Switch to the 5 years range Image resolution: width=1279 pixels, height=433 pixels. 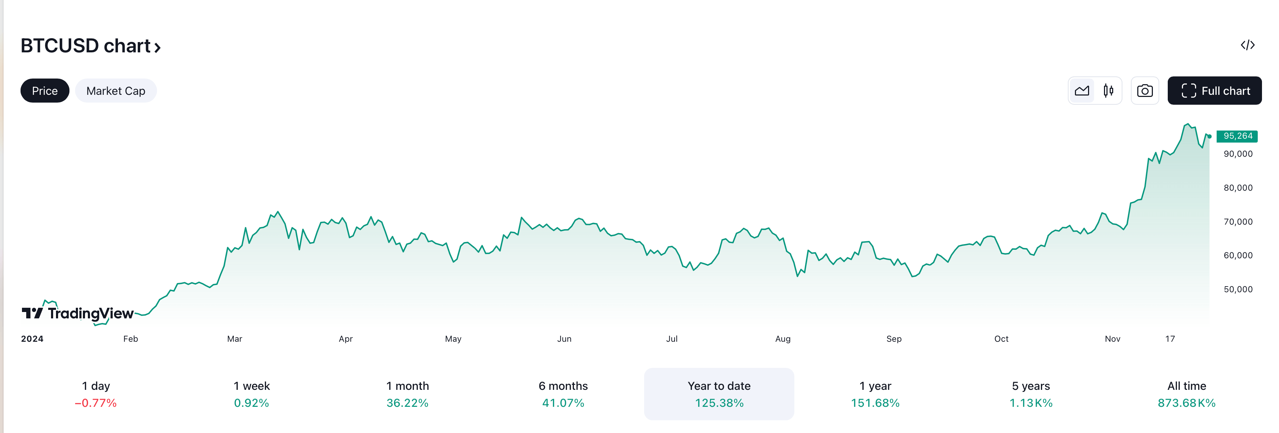click(1031, 394)
